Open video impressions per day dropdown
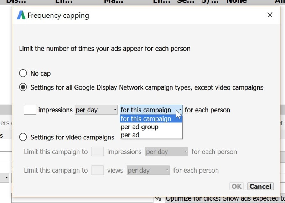This screenshot has width=285, height=203. coord(166,152)
